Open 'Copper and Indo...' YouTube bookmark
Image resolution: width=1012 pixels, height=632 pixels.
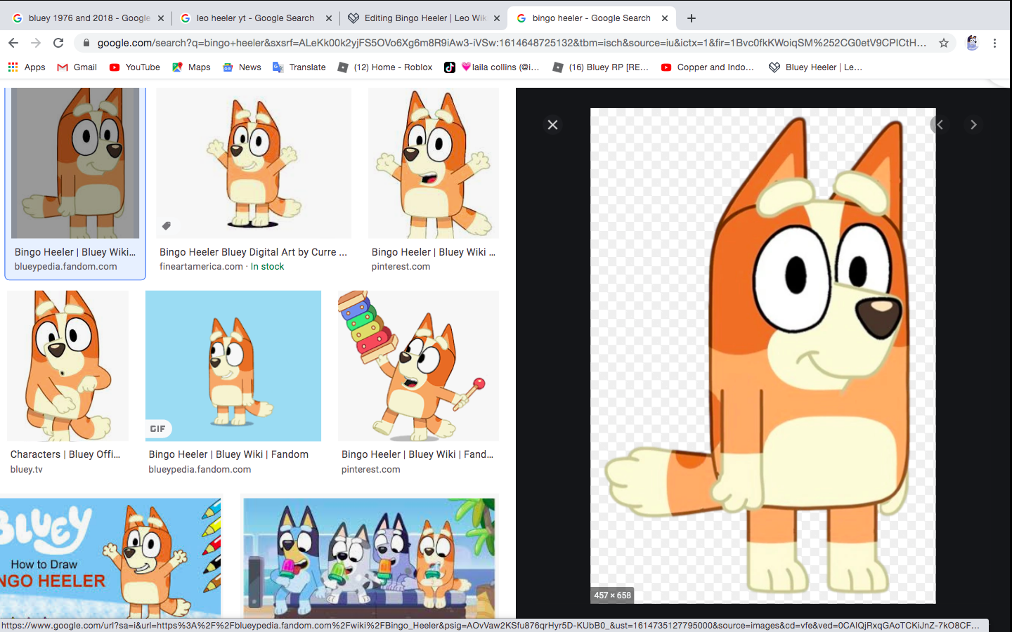(x=708, y=67)
